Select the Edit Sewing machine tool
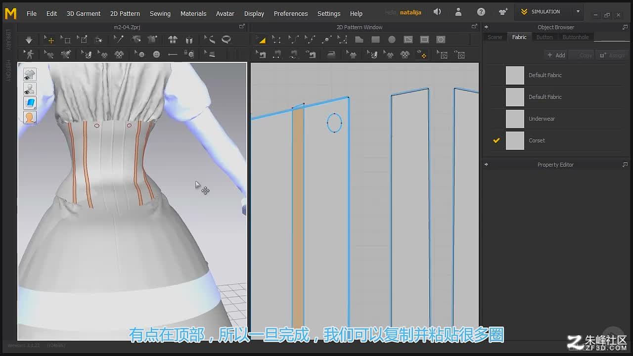 tap(261, 54)
